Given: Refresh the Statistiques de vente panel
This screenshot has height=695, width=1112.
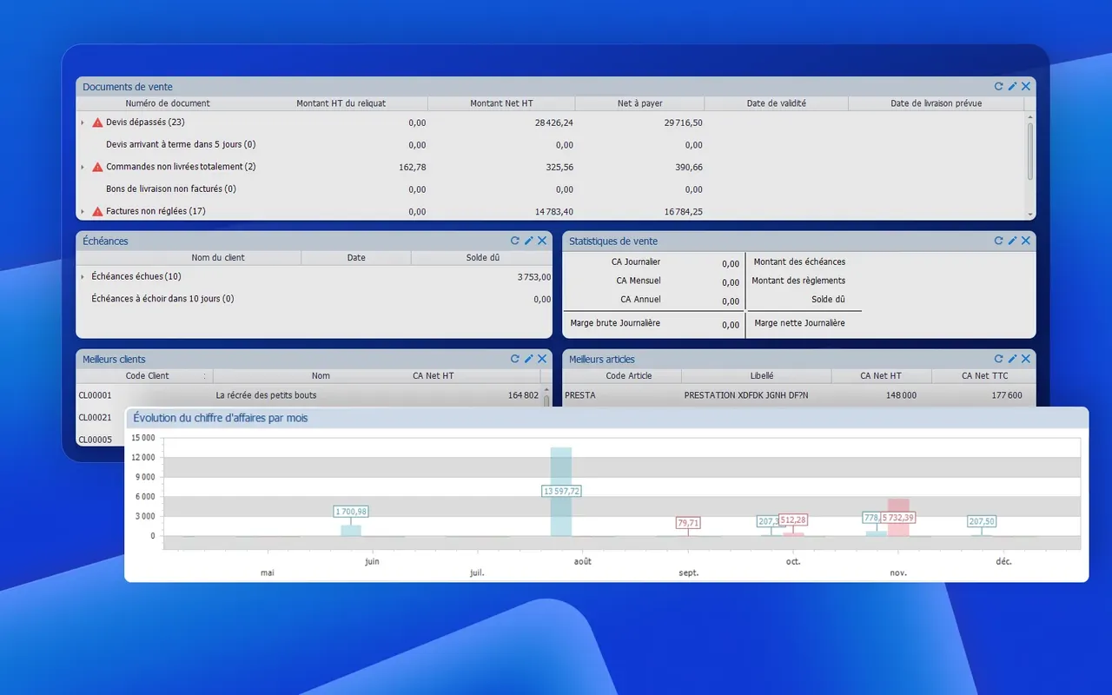Looking at the screenshot, I should click(998, 241).
